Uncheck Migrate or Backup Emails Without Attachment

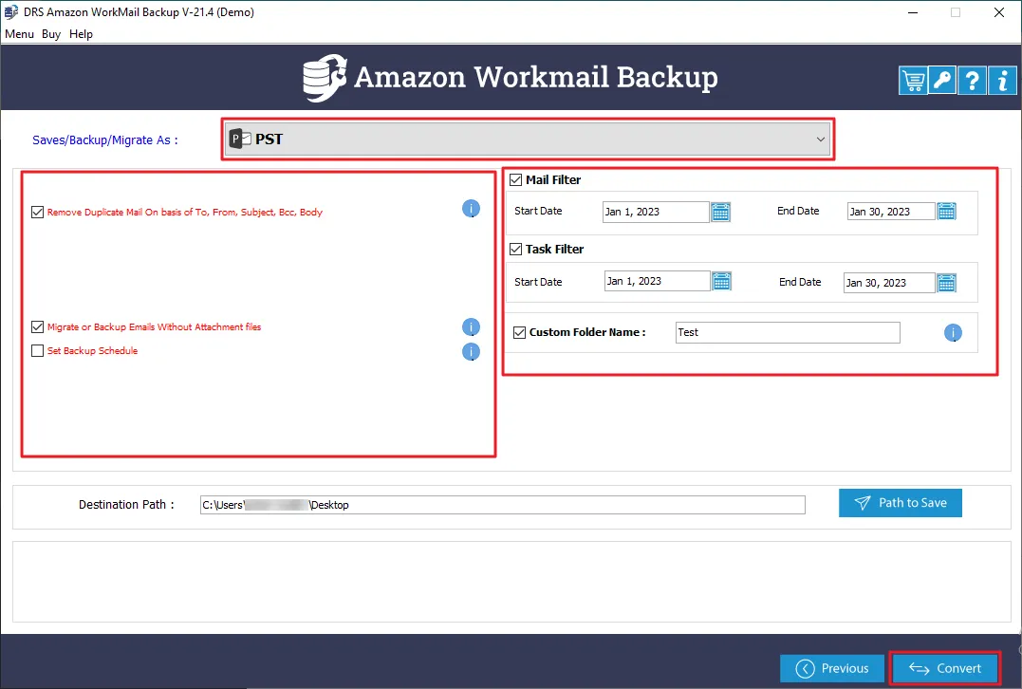click(x=38, y=327)
